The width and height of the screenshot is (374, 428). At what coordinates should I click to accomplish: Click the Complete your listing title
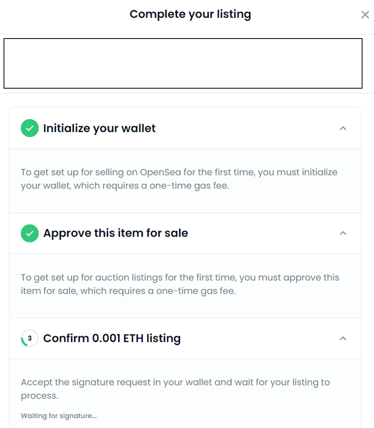190,14
